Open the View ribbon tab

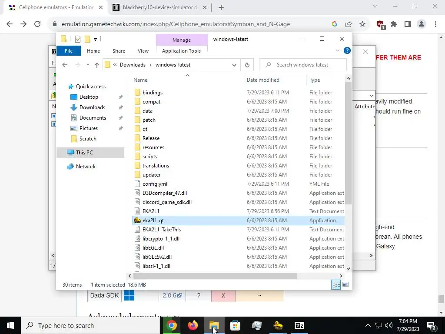(x=143, y=51)
